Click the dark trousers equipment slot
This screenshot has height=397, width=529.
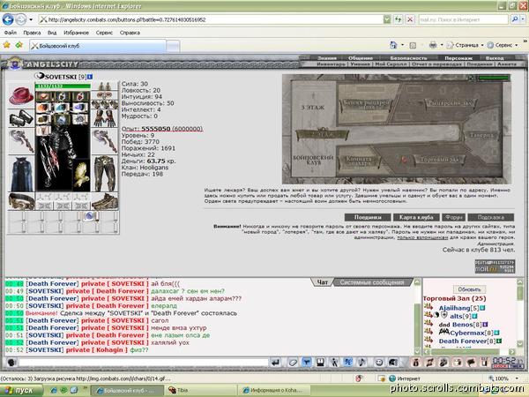[x=105, y=174]
